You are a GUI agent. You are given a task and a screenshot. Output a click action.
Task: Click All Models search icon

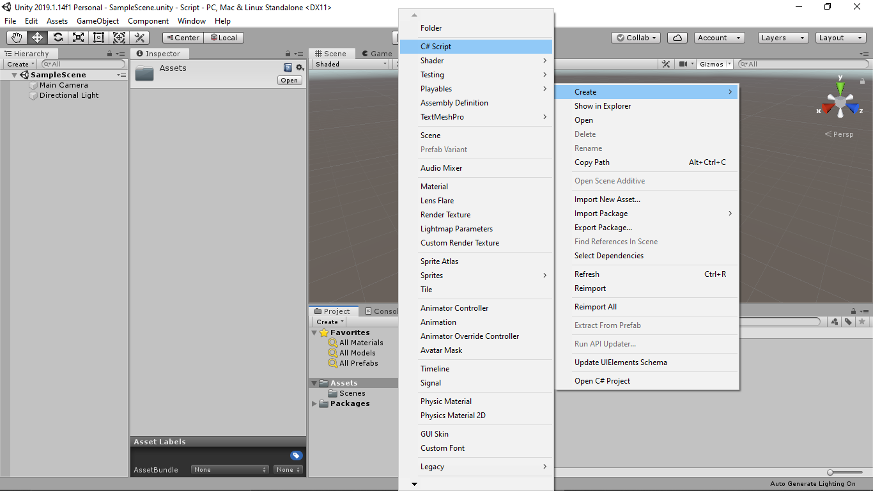point(333,353)
